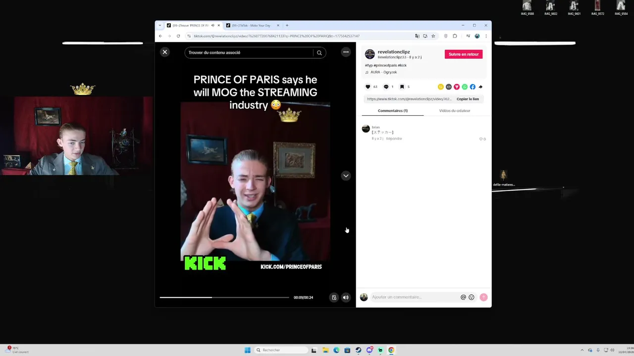This screenshot has height=356, width=634.
Task: Click the 'Copier le lien' button
Action: pyautogui.click(x=468, y=99)
